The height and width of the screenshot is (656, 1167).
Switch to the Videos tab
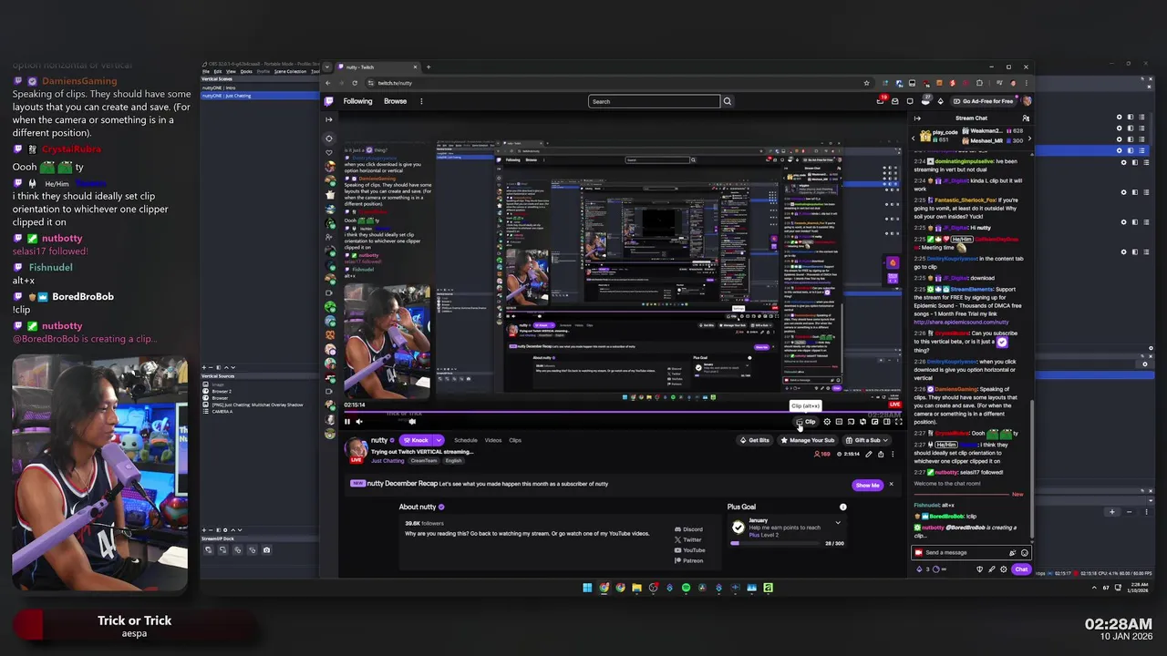pos(493,440)
